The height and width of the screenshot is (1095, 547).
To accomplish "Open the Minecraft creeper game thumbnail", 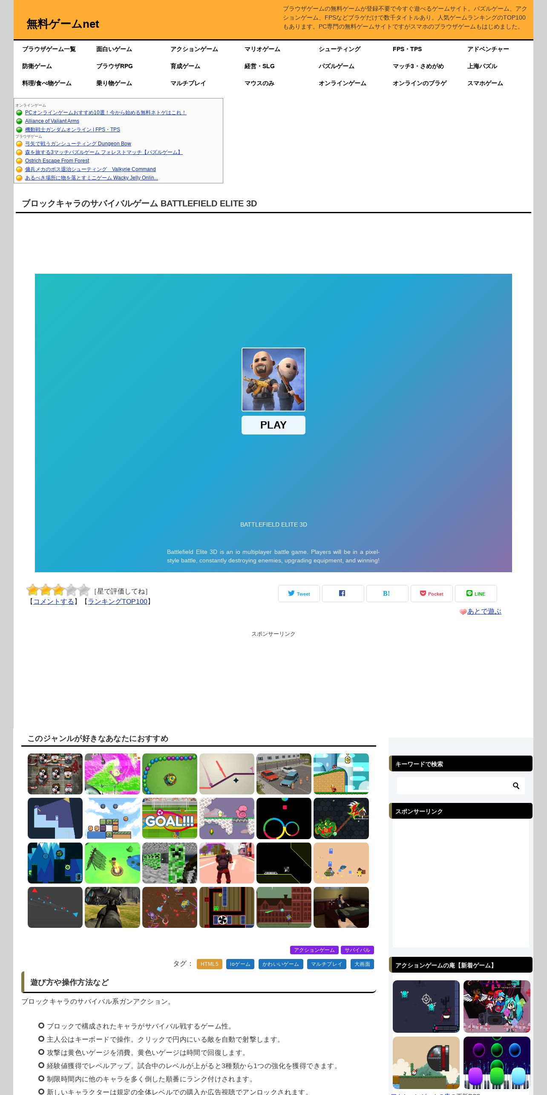I will (170, 863).
